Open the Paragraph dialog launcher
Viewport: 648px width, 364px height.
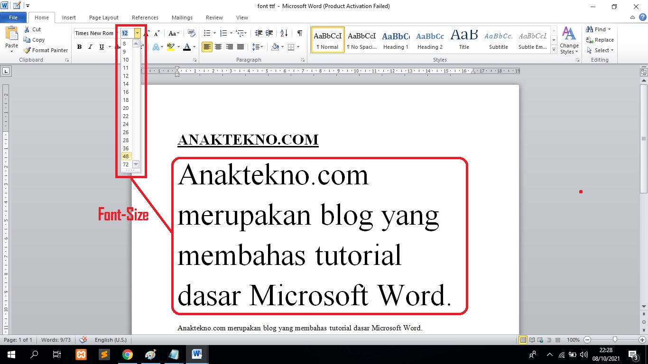click(x=303, y=60)
